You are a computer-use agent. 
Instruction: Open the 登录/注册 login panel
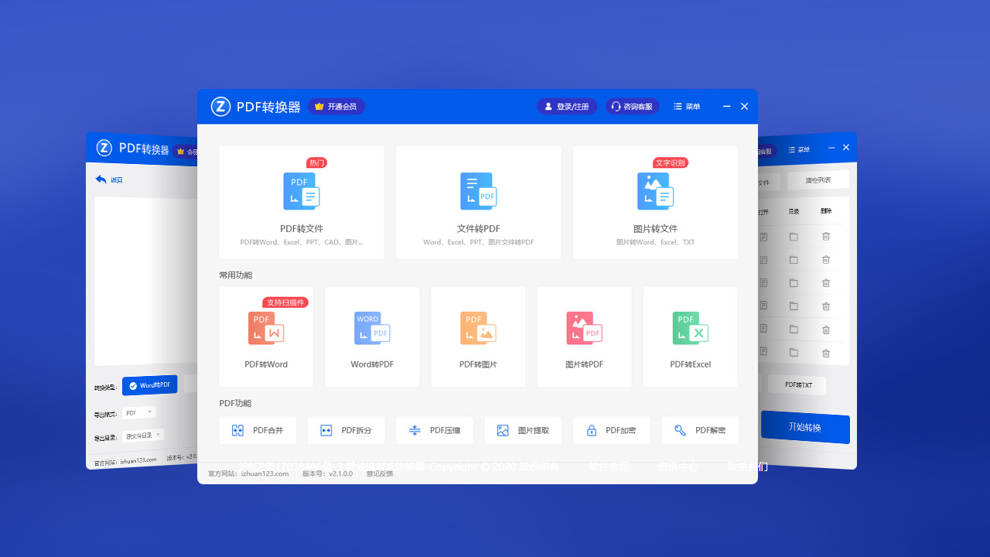(567, 106)
